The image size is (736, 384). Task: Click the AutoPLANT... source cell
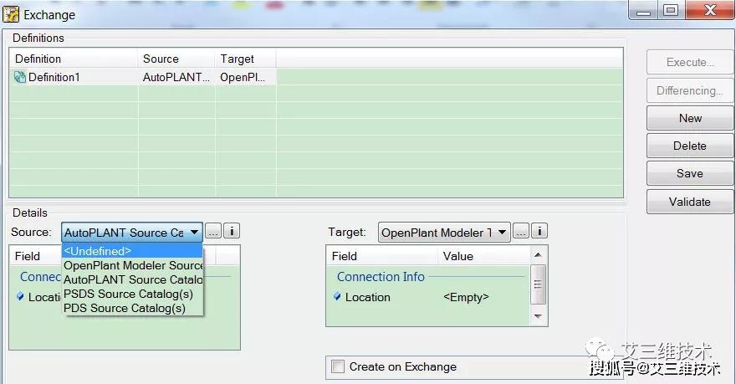[176, 77]
